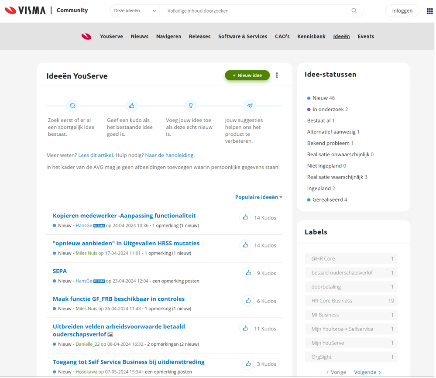Viewport: 436px width, 378px height.
Task: Open the apps grid icon
Action: pos(429,11)
